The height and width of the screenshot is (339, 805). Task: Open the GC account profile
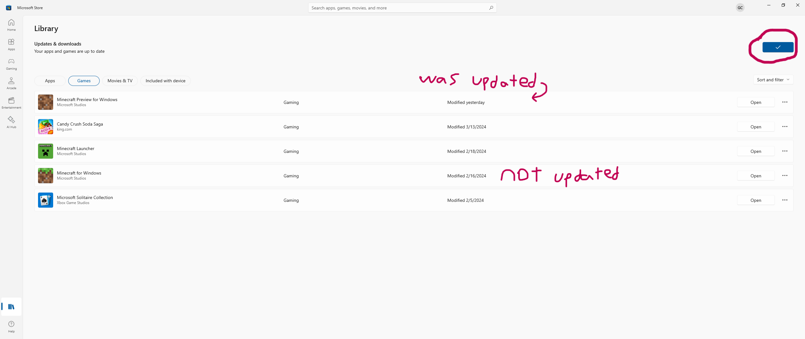tap(740, 8)
